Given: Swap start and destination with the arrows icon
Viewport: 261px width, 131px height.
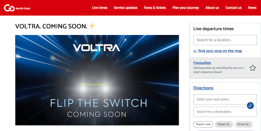Looking at the screenshot, I should click(x=250, y=105).
